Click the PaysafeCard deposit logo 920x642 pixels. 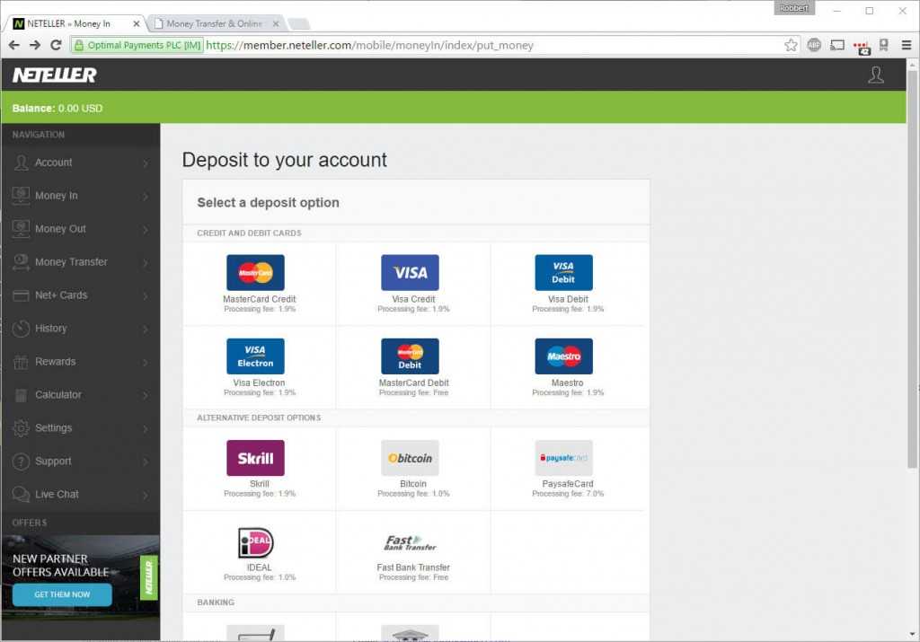(563, 458)
